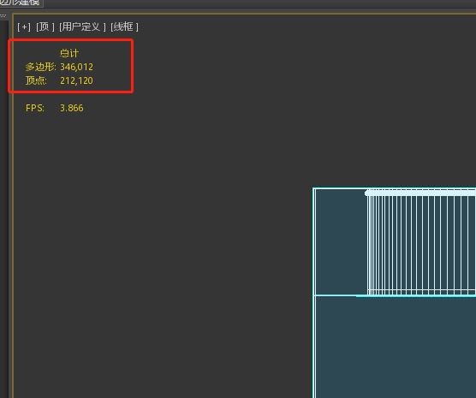Click the 总计 statistics heading
The height and width of the screenshot is (398, 476).
[x=69, y=53]
